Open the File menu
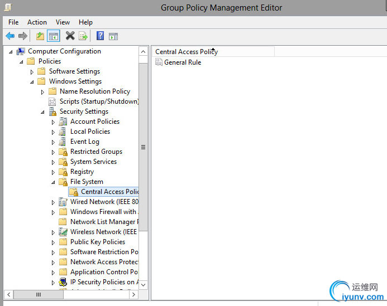This screenshot has width=387, height=306. coord(13,22)
